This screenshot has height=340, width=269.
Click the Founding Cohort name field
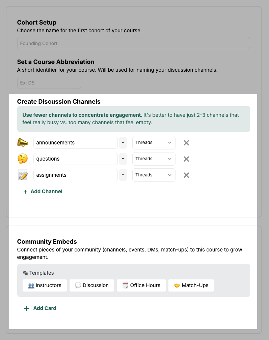[134, 43]
